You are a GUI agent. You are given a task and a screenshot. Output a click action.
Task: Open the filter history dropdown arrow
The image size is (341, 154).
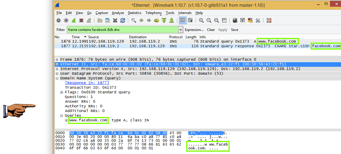(180, 30)
